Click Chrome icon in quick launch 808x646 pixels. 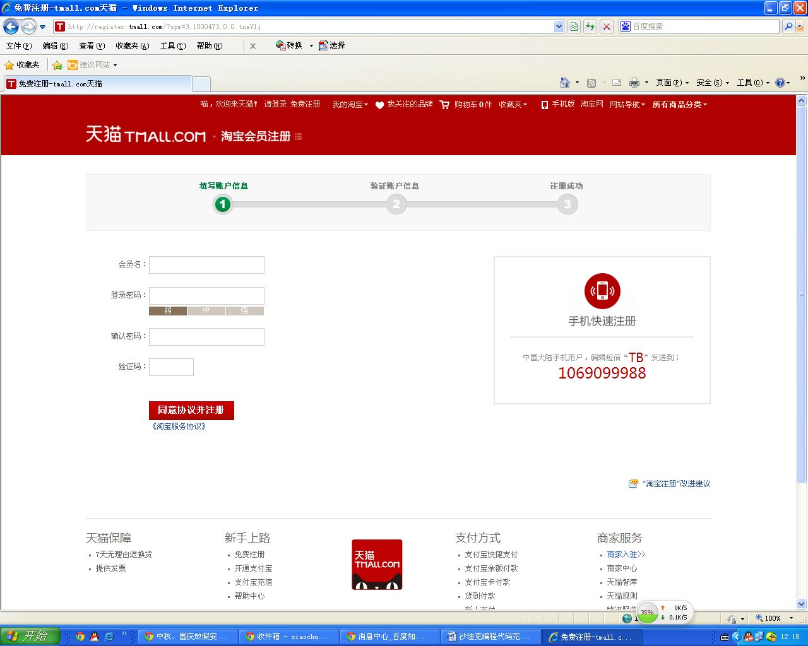coord(80,637)
